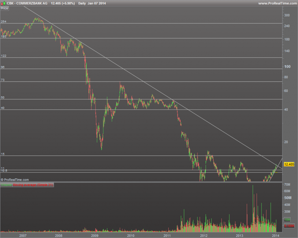This screenshot has height=238, width=298.
Task: Click the 2009 label on time axis
Action: click(x=94, y=236)
